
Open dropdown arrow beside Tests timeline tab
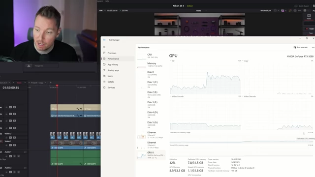[25, 83]
